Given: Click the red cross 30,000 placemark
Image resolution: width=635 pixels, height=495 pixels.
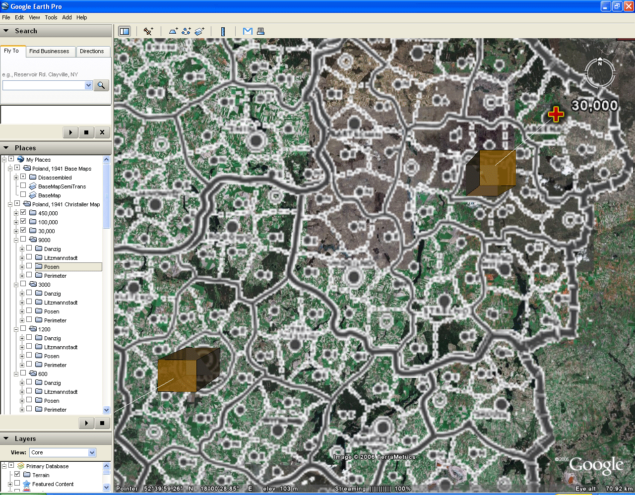Looking at the screenshot, I should pos(556,114).
